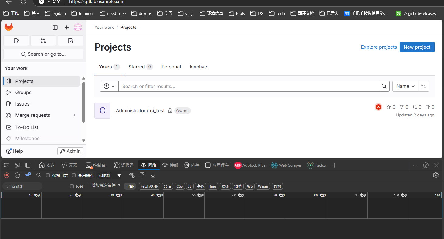Open network conditions wifi-gear icon
This screenshot has height=239, width=444.
(132, 175)
